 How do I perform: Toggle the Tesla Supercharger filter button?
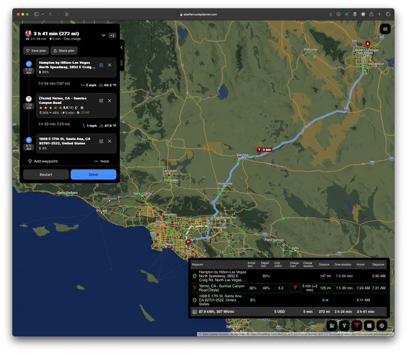pyautogui.click(x=357, y=325)
